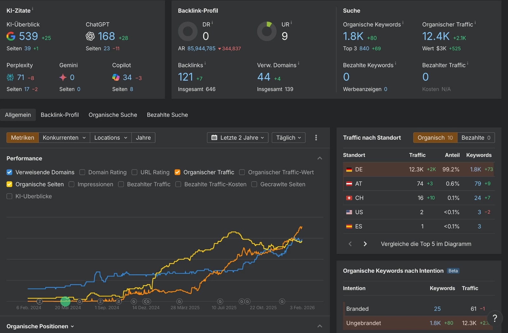Click the info icon beside Organische Keywords

click(x=403, y=23)
